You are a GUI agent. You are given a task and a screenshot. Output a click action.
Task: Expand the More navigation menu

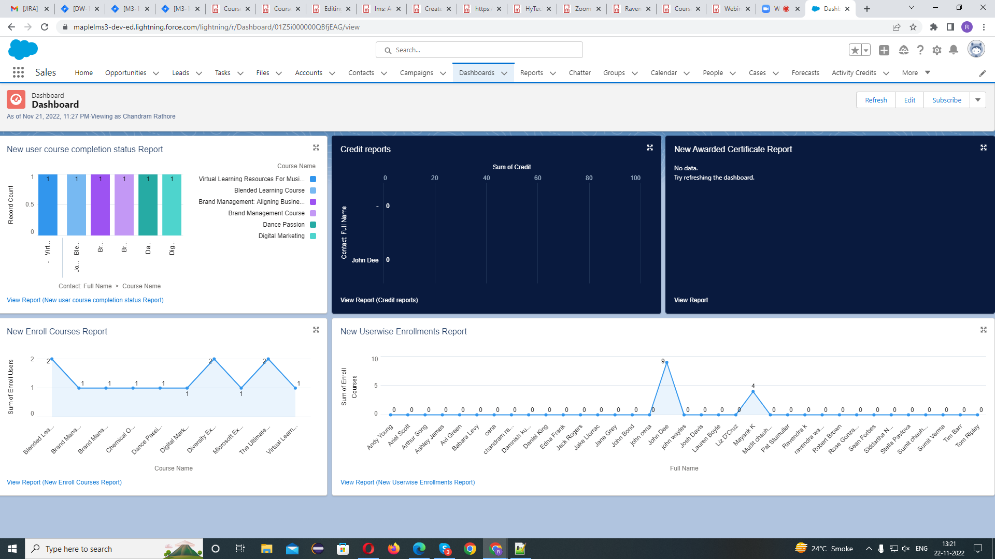(916, 73)
